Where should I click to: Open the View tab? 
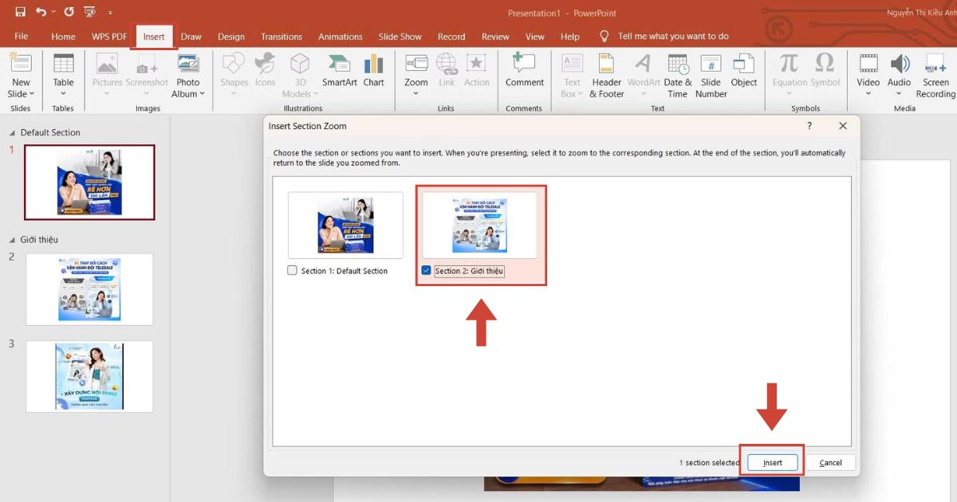535,37
